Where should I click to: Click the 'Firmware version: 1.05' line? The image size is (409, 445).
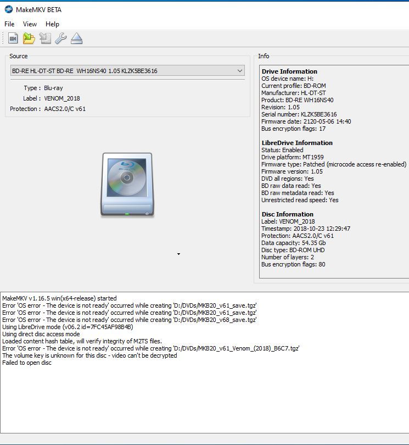(292, 171)
